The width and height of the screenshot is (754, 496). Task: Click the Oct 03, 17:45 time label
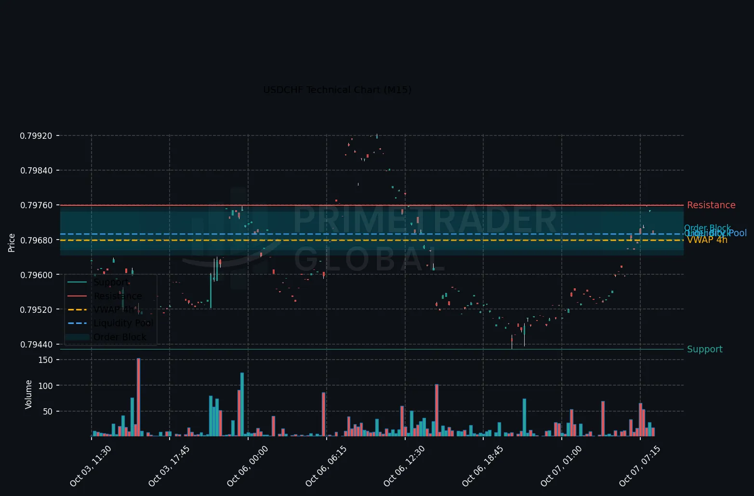coord(169,466)
